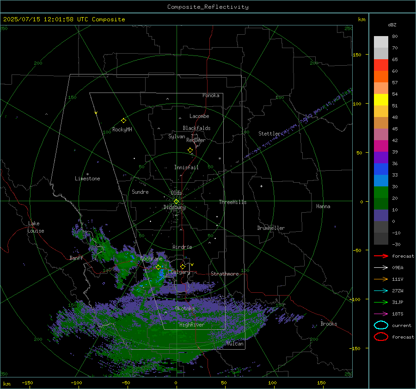Click the Didsbury town label
Viewport: 416px width, 389px height.
click(x=174, y=207)
